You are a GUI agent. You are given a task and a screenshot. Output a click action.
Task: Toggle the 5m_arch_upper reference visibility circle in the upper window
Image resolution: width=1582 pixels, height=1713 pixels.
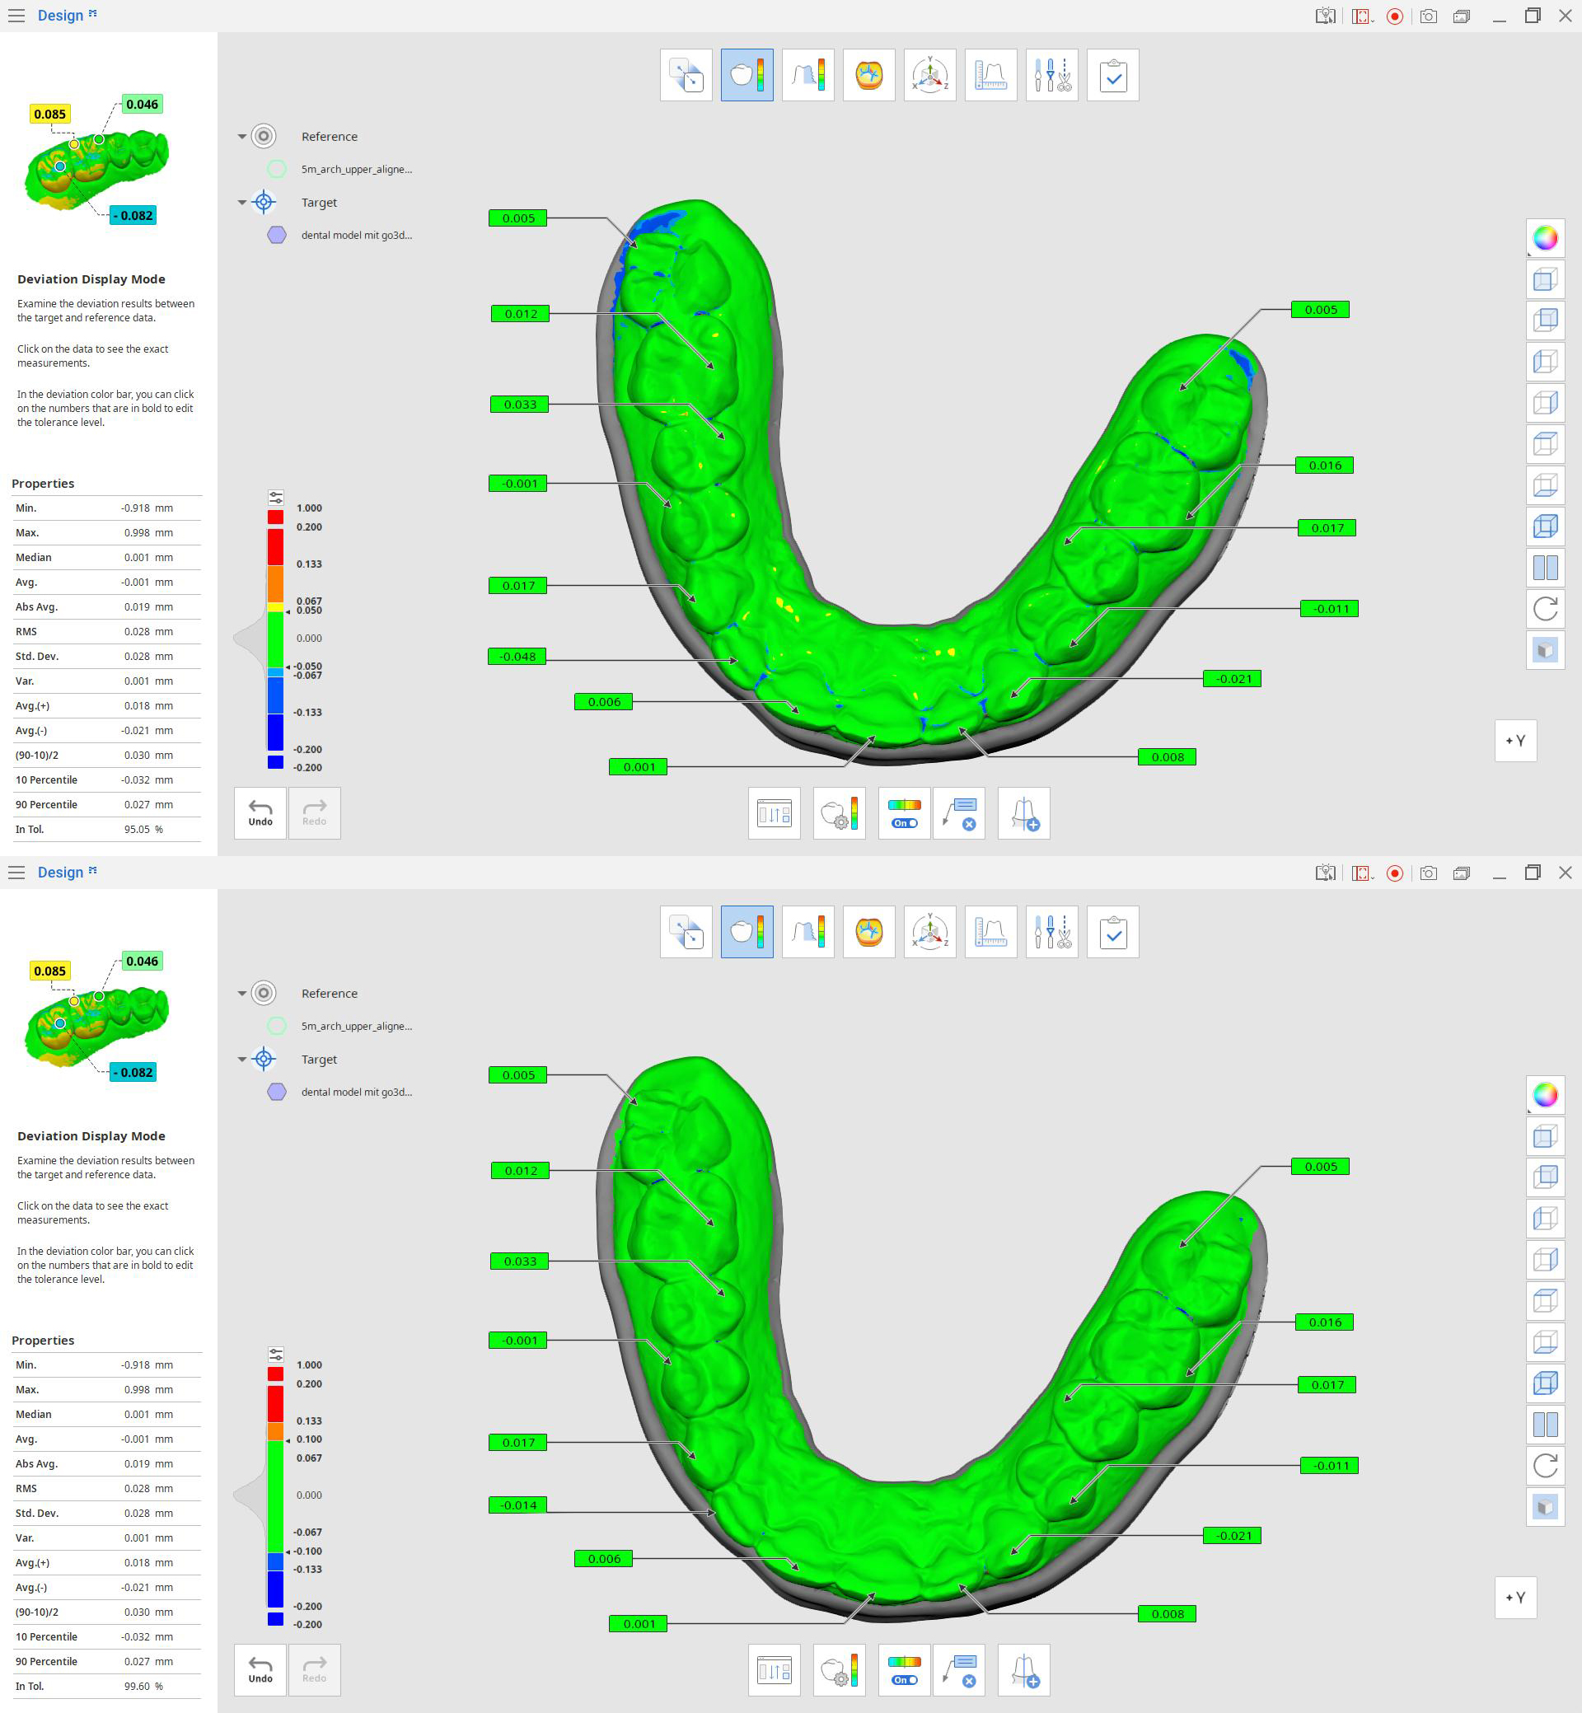[x=277, y=170]
